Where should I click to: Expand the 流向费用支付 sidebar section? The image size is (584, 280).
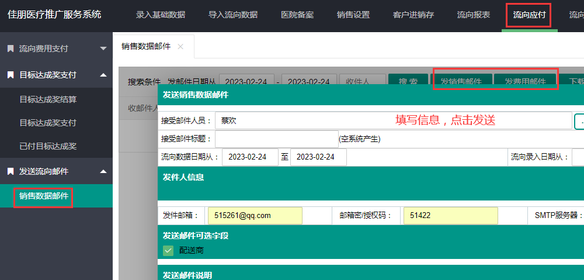(x=103, y=49)
